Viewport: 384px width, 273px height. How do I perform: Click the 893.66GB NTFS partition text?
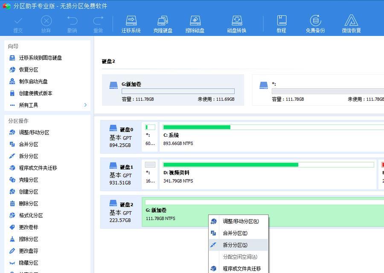pyautogui.click(x=178, y=143)
